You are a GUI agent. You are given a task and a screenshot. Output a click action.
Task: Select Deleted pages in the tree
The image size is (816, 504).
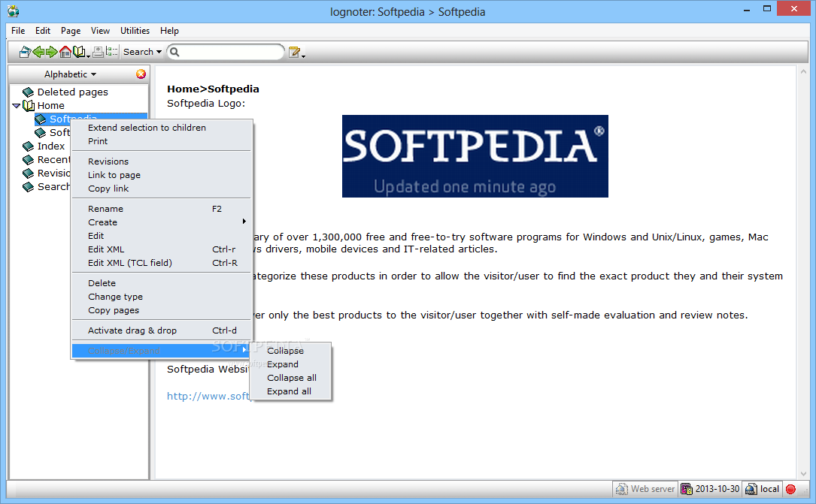point(72,92)
